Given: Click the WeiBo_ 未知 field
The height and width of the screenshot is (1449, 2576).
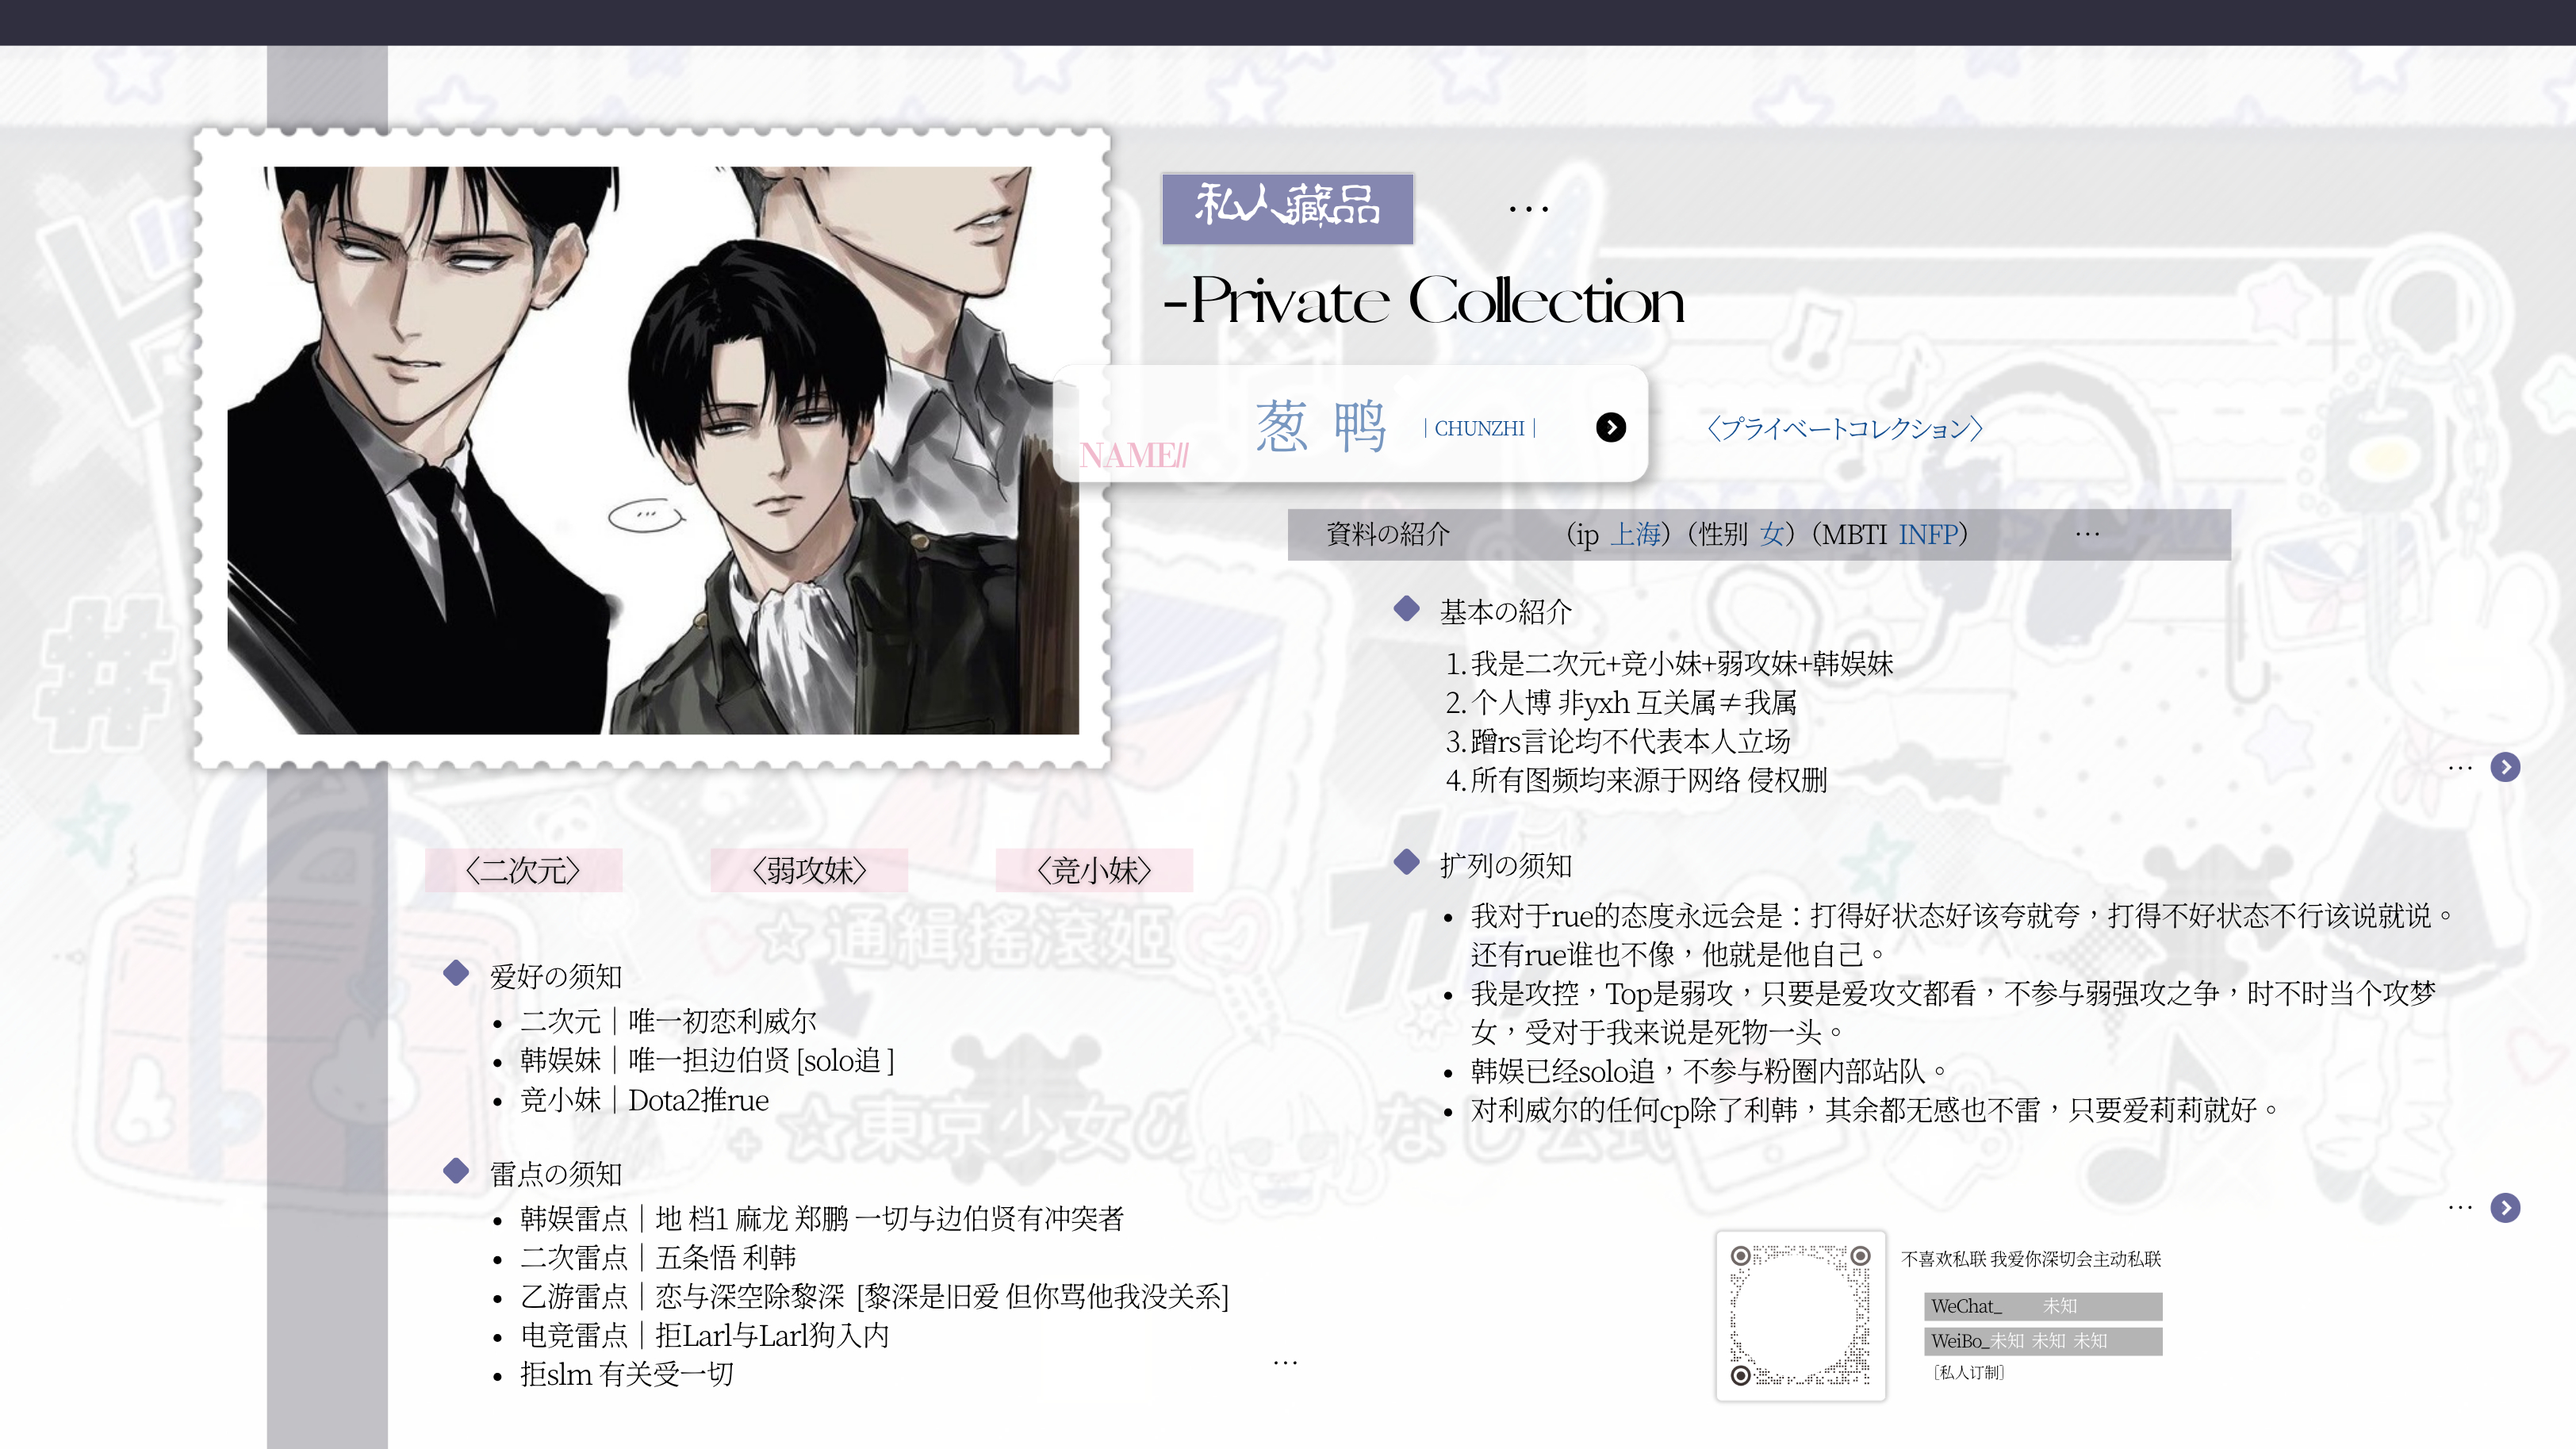Looking at the screenshot, I should point(2043,1341).
